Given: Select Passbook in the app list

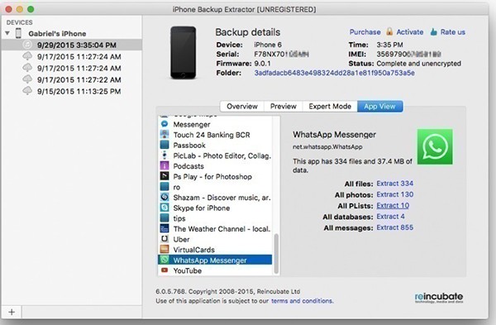Looking at the screenshot, I should coord(189,146).
